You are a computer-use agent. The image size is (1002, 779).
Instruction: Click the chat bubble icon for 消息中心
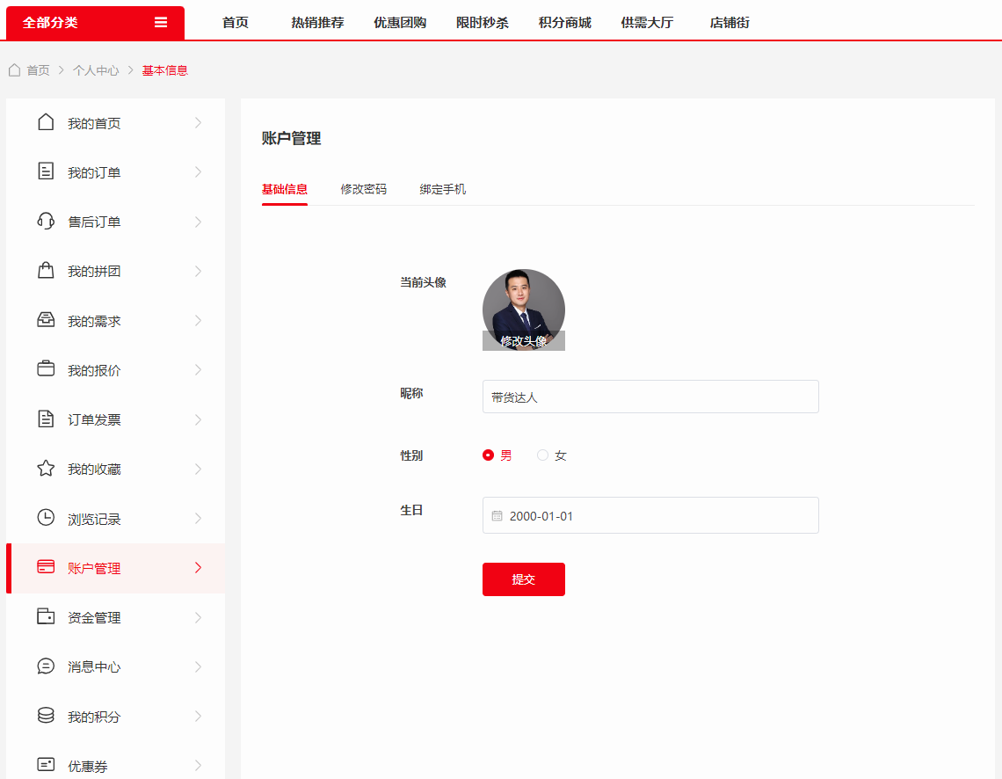pyautogui.click(x=46, y=666)
